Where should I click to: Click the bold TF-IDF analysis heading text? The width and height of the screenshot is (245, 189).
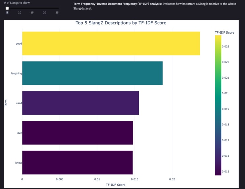117,4
